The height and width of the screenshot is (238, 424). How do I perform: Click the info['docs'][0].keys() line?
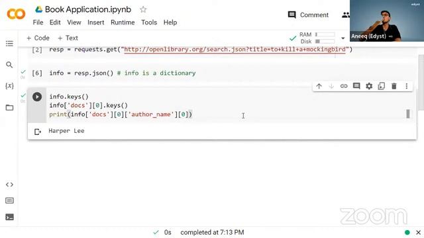[x=88, y=106]
